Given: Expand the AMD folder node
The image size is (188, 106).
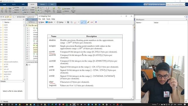Looking at the screenshot, I should (x=1, y=67).
